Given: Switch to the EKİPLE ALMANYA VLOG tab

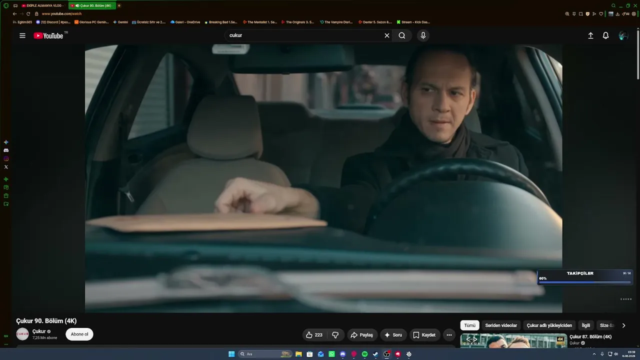Looking at the screenshot, I should (42, 5).
